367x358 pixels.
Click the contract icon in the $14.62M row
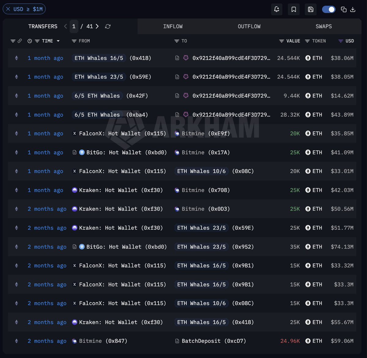(x=177, y=96)
